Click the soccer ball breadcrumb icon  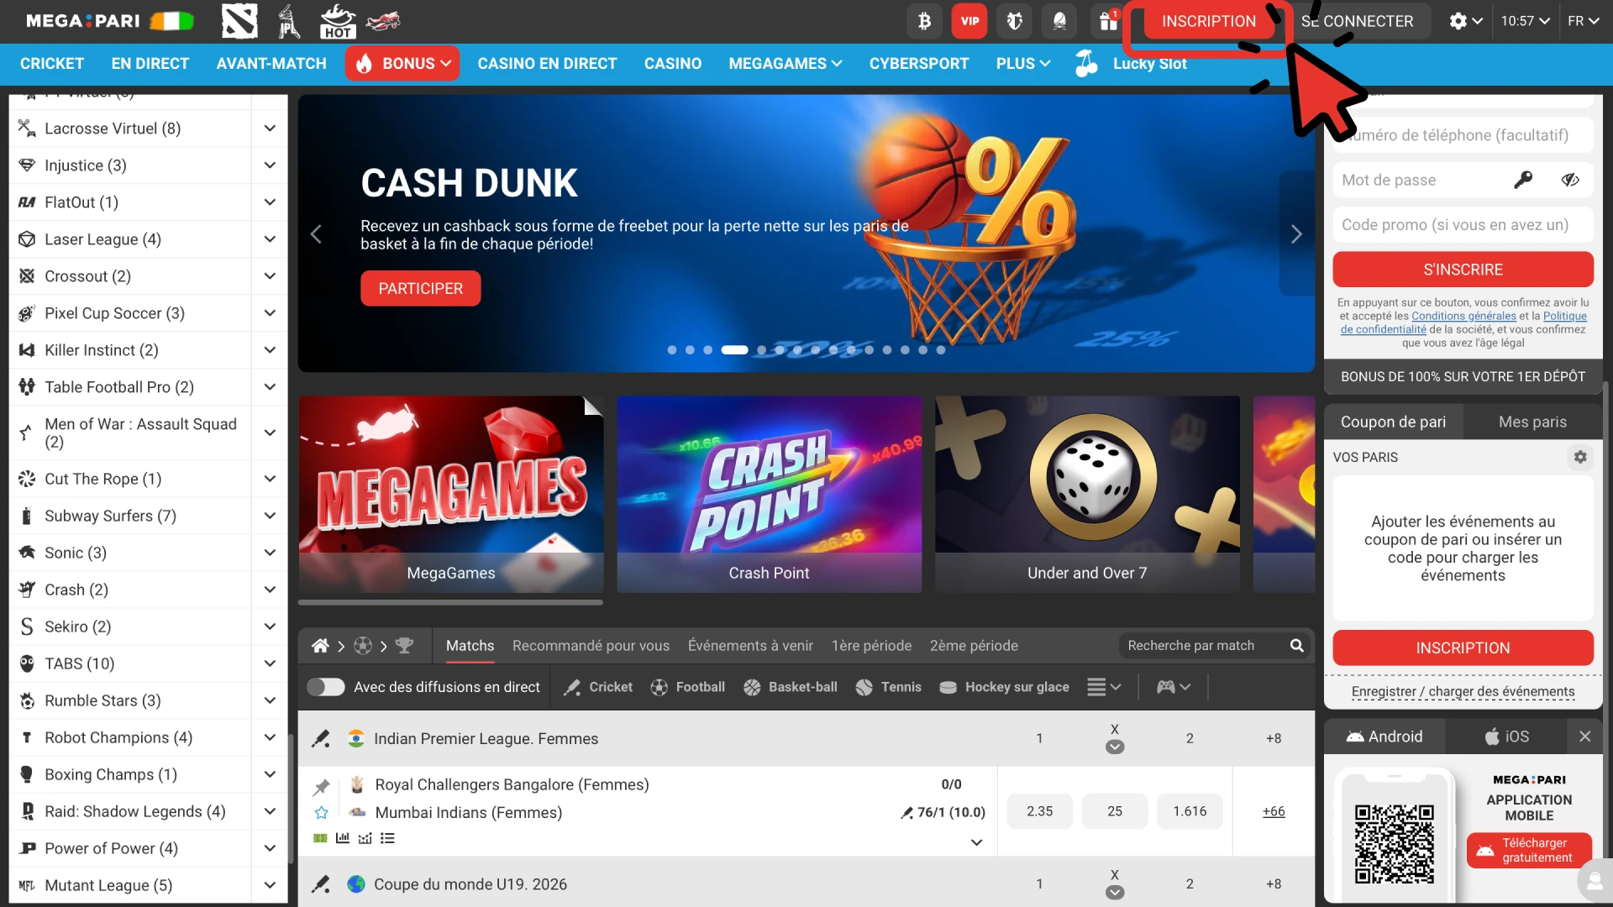tap(363, 646)
